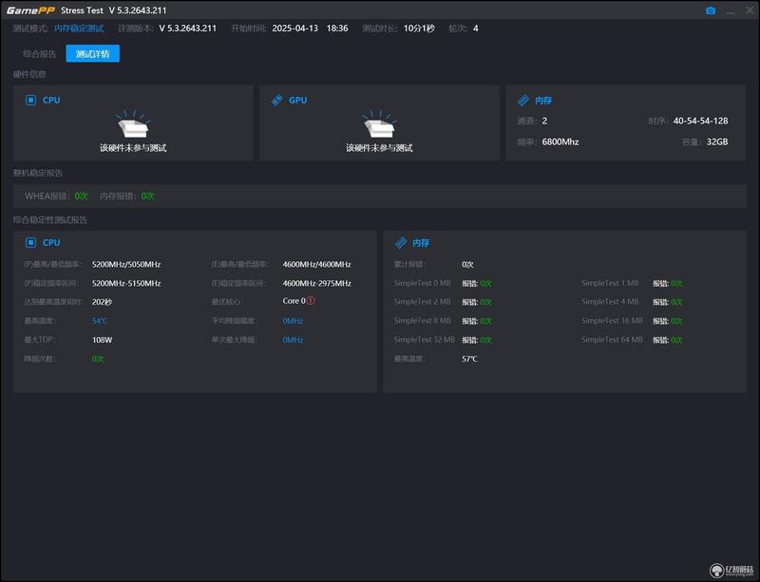760x582 pixels.
Task: Click the 轮次 value 4
Action: [476, 28]
